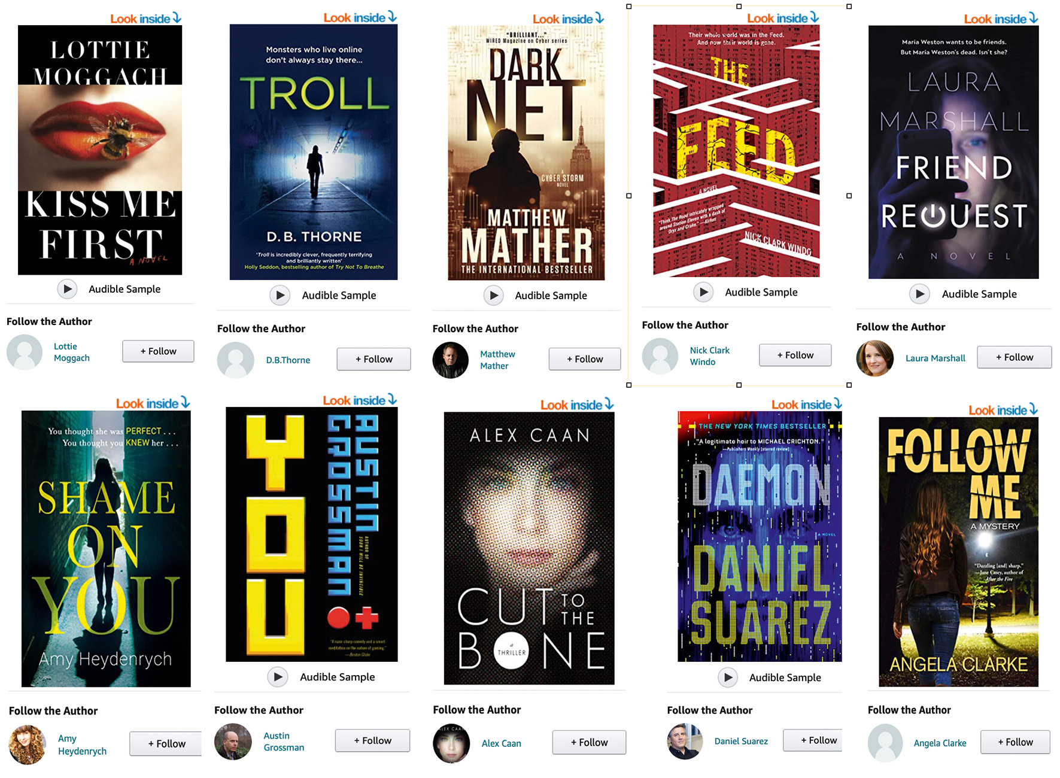The image size is (1060, 778).
Task: Play Audible Sample for The Feed
Action: pyautogui.click(x=703, y=292)
